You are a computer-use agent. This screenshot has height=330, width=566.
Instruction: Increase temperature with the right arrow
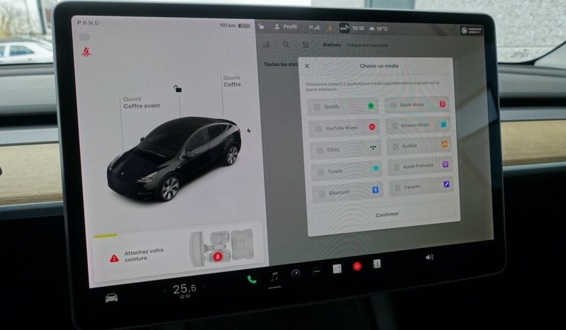pyautogui.click(x=204, y=286)
